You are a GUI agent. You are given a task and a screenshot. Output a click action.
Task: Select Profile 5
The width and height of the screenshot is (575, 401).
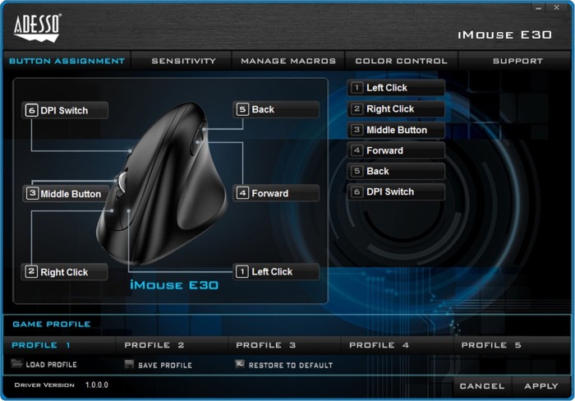pyautogui.click(x=491, y=345)
